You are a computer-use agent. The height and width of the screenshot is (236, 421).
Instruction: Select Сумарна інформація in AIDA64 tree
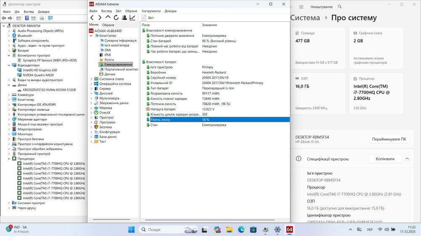pos(120,40)
